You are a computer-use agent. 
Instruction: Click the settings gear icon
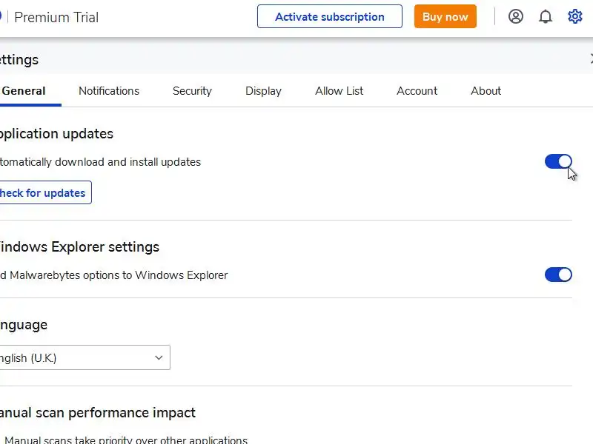click(x=575, y=16)
